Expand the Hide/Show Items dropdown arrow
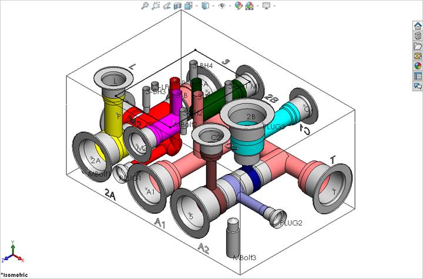 point(229,6)
